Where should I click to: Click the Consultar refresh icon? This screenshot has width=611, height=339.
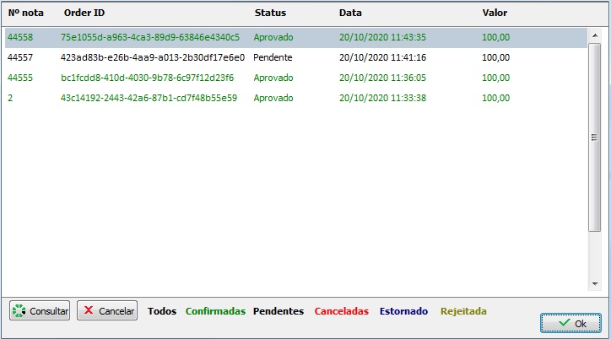(20, 311)
